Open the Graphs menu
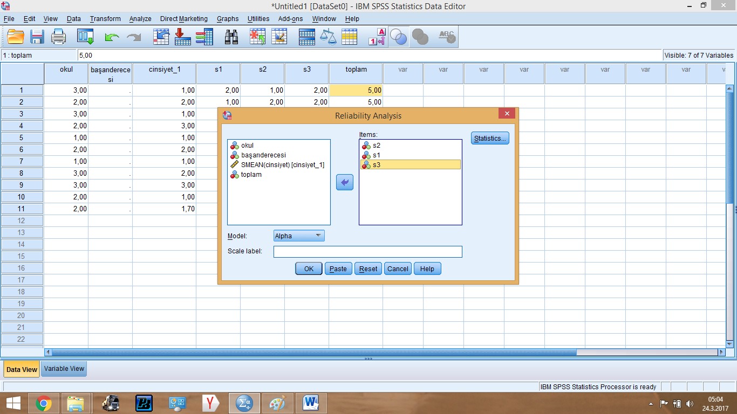This screenshot has height=414, width=737. 228,18
